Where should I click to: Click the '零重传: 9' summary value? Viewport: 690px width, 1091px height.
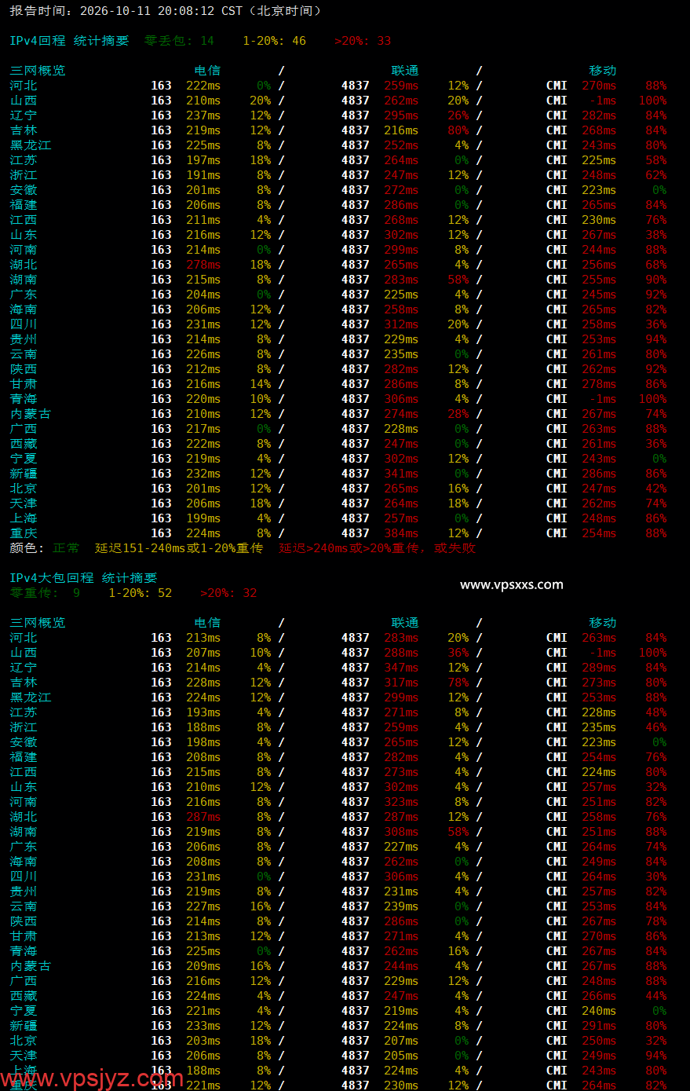pyautogui.click(x=45, y=593)
